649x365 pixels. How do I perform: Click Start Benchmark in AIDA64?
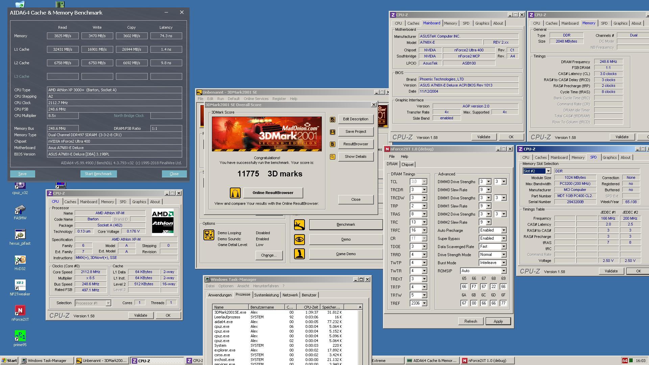[98, 174]
